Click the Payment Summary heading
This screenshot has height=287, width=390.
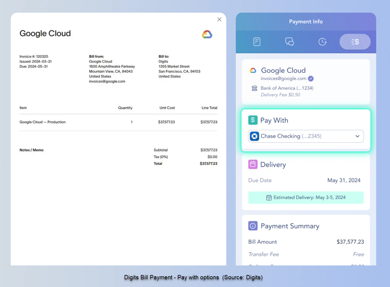point(290,226)
